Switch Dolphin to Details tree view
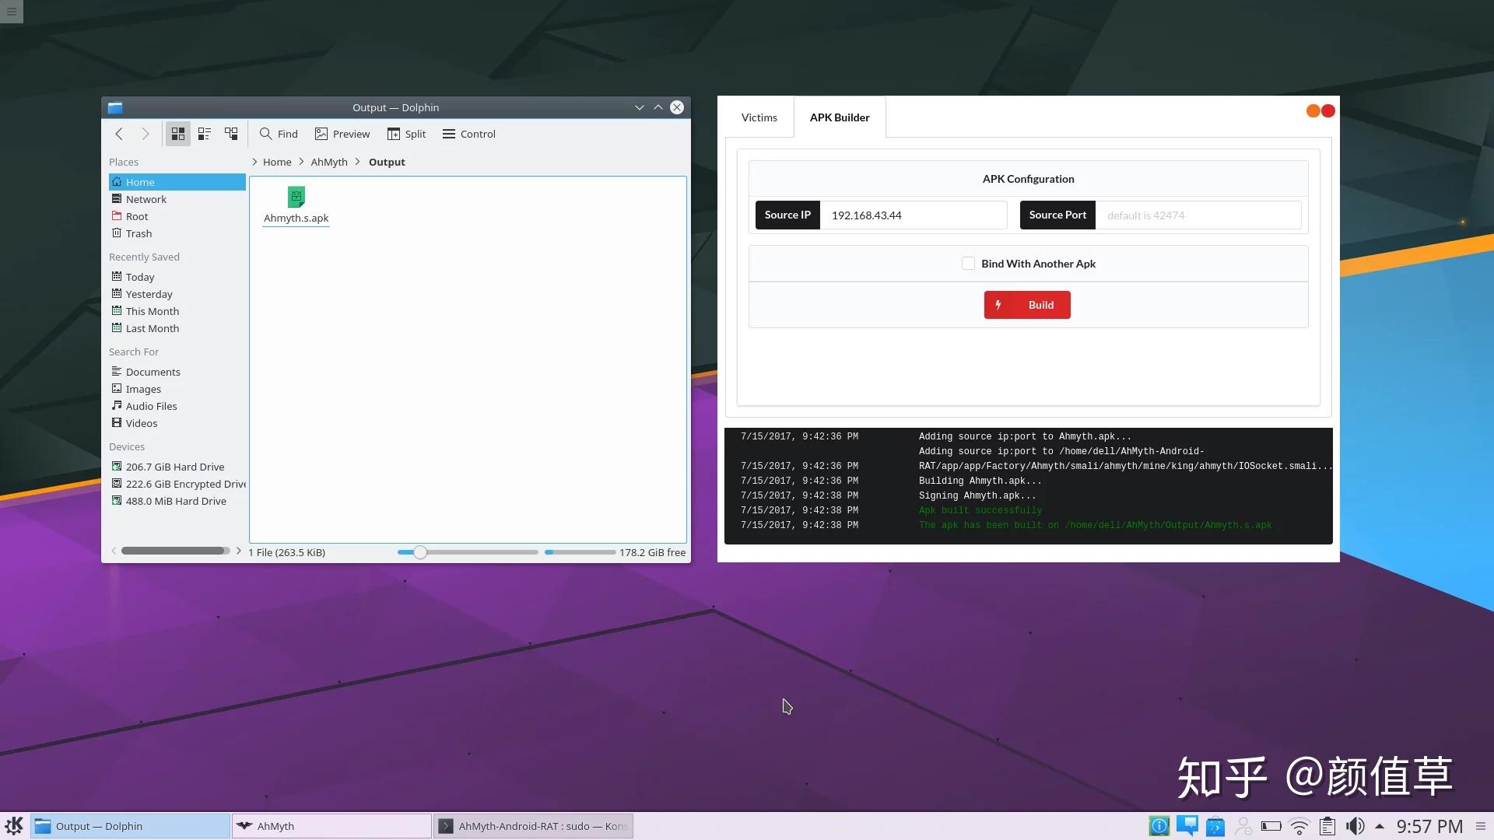This screenshot has height=840, width=1494. point(231,134)
